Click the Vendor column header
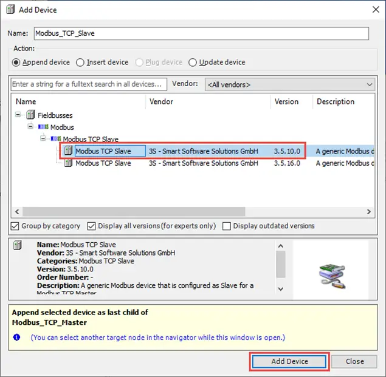Image resolution: width=386 pixels, height=377 pixels. pos(209,101)
